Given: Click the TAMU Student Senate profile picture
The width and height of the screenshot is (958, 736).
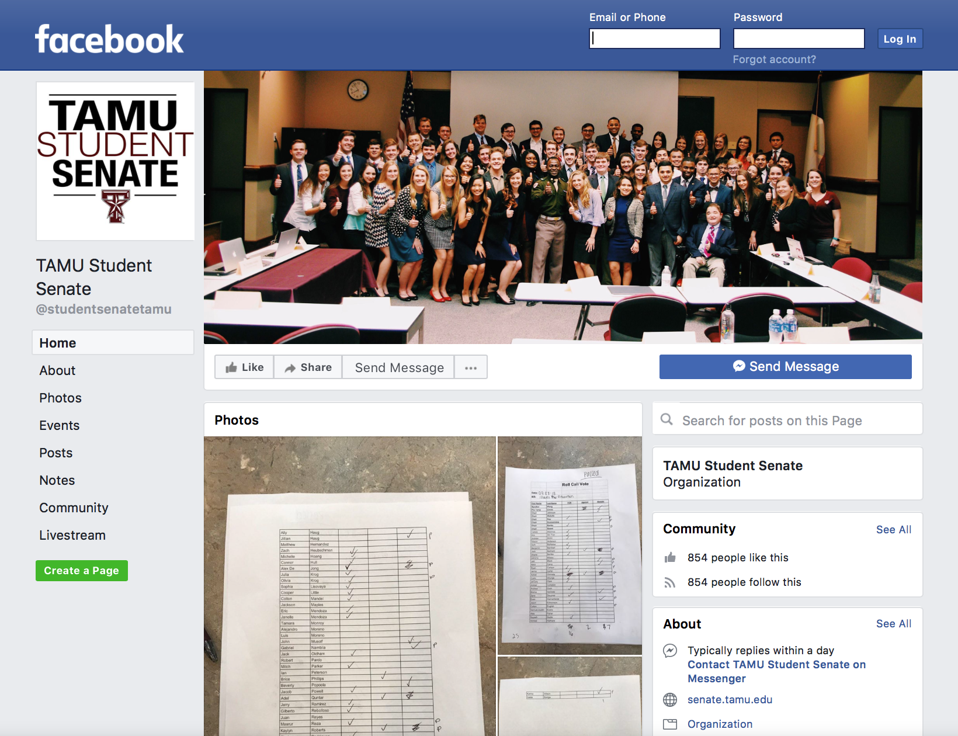Looking at the screenshot, I should pos(116,161).
